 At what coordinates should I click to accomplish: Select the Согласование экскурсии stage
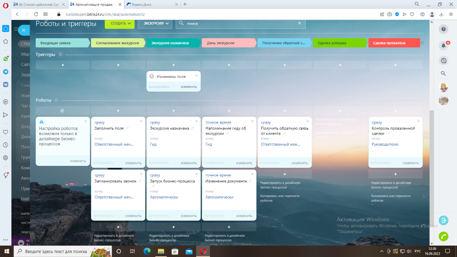tap(118, 43)
